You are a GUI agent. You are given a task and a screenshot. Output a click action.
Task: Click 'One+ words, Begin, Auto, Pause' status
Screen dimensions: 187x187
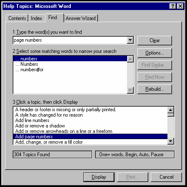(135, 155)
